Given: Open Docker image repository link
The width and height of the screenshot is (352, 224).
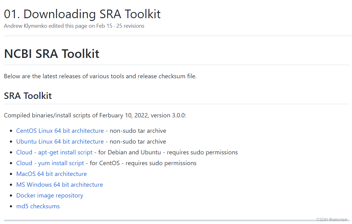Looking at the screenshot, I should click(x=50, y=195).
